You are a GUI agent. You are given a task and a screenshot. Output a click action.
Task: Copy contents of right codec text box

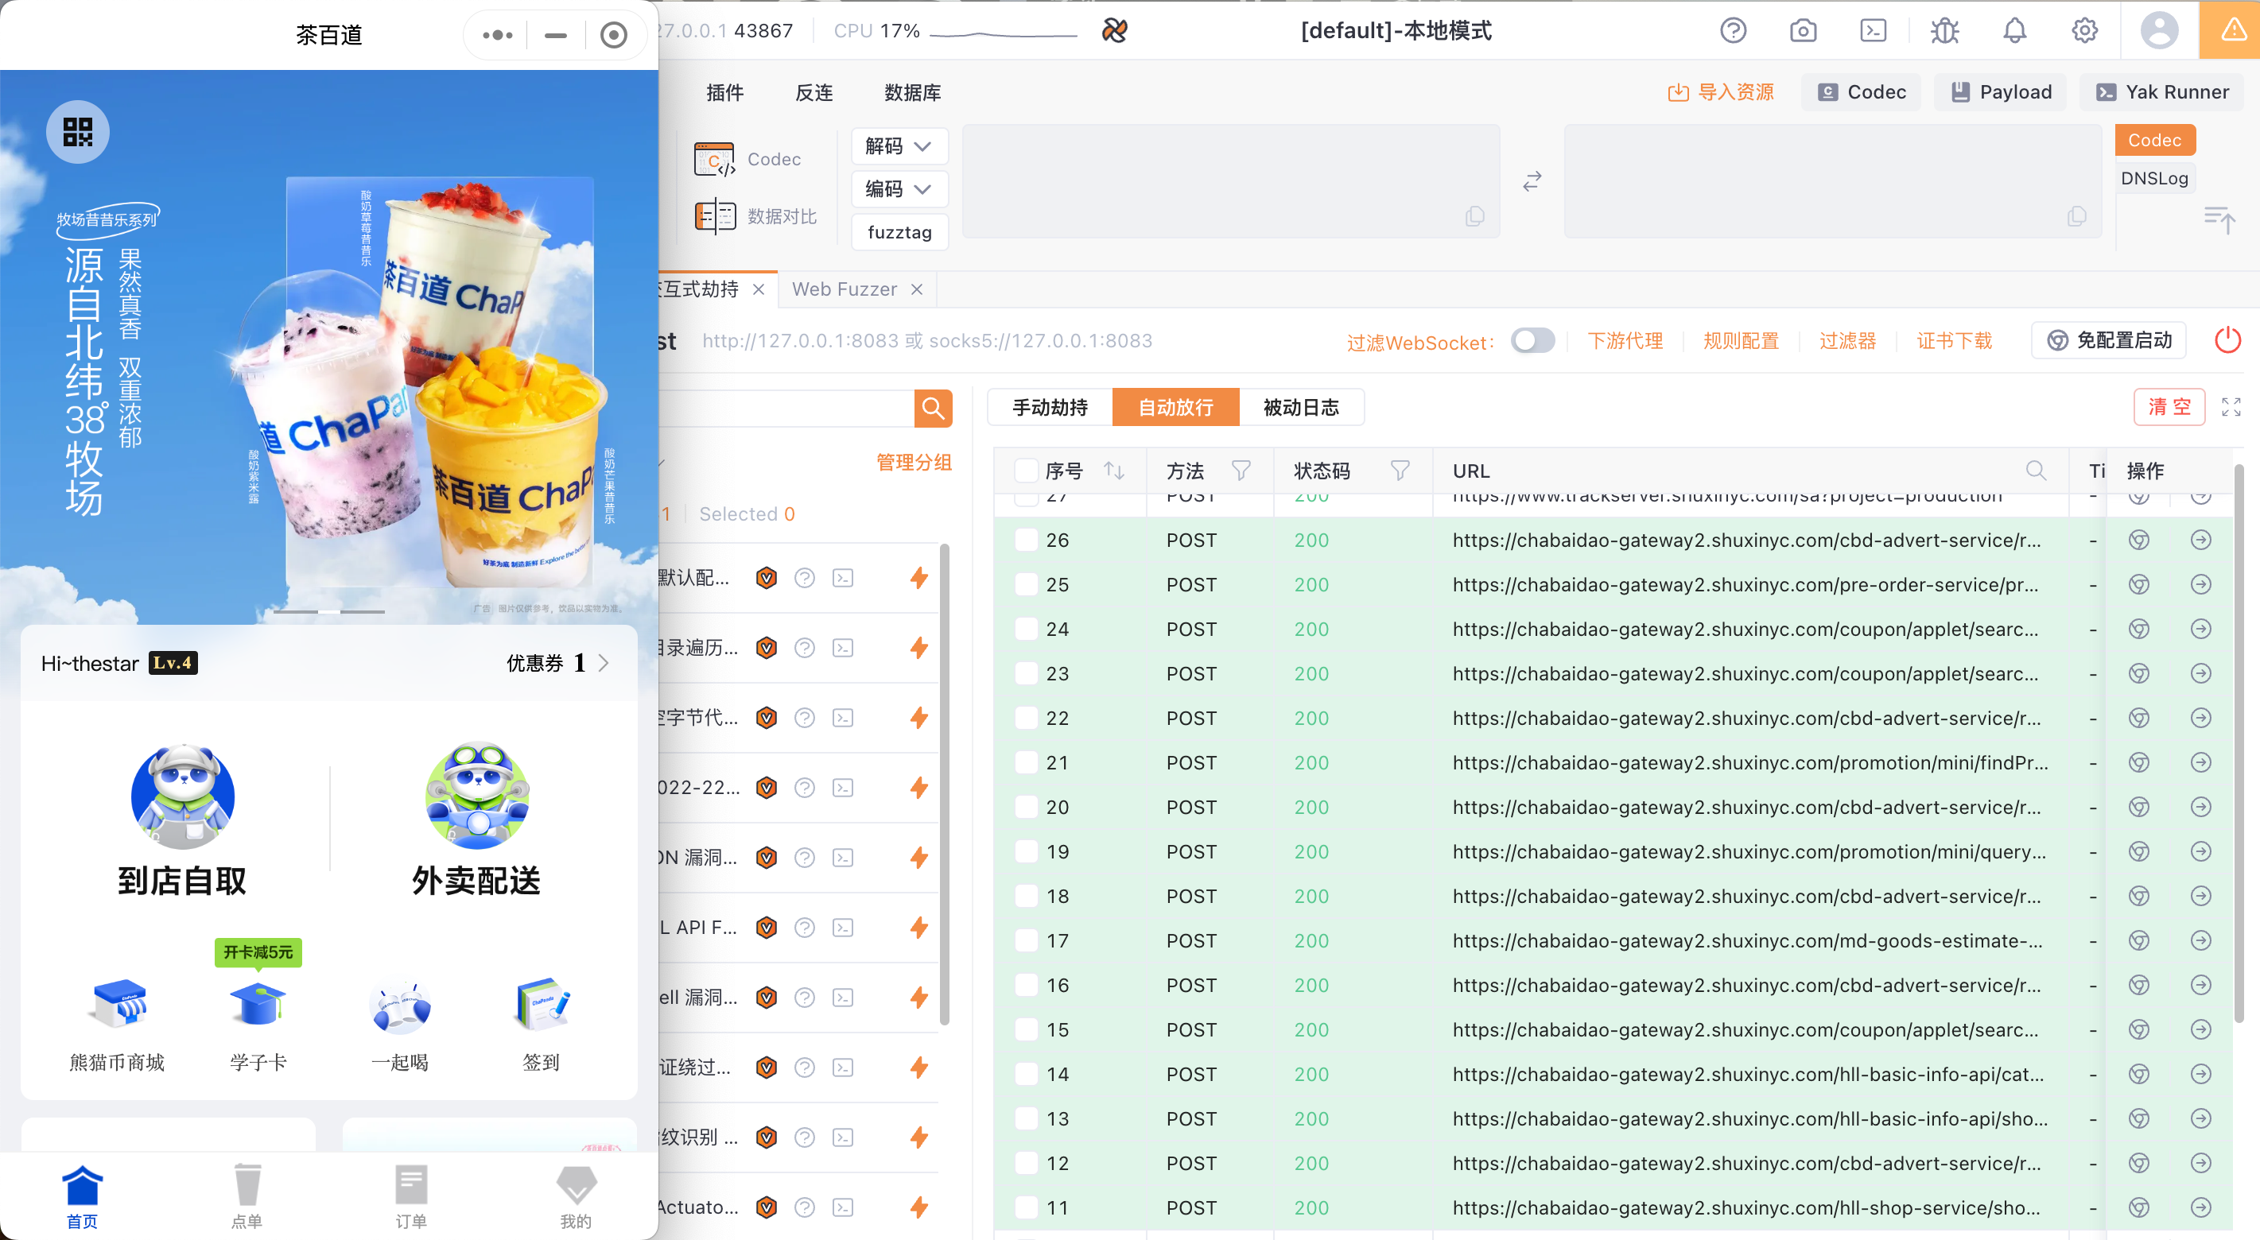tap(2076, 217)
